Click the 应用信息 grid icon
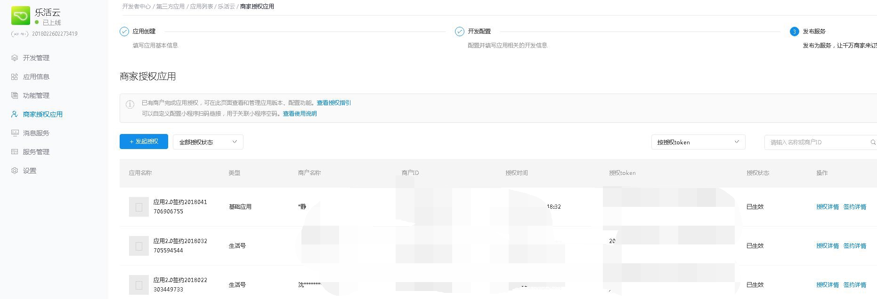The image size is (877, 299). [15, 77]
